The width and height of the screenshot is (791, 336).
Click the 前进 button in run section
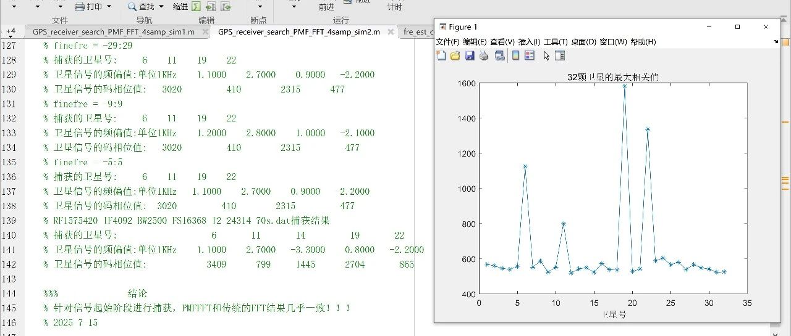[x=326, y=7]
